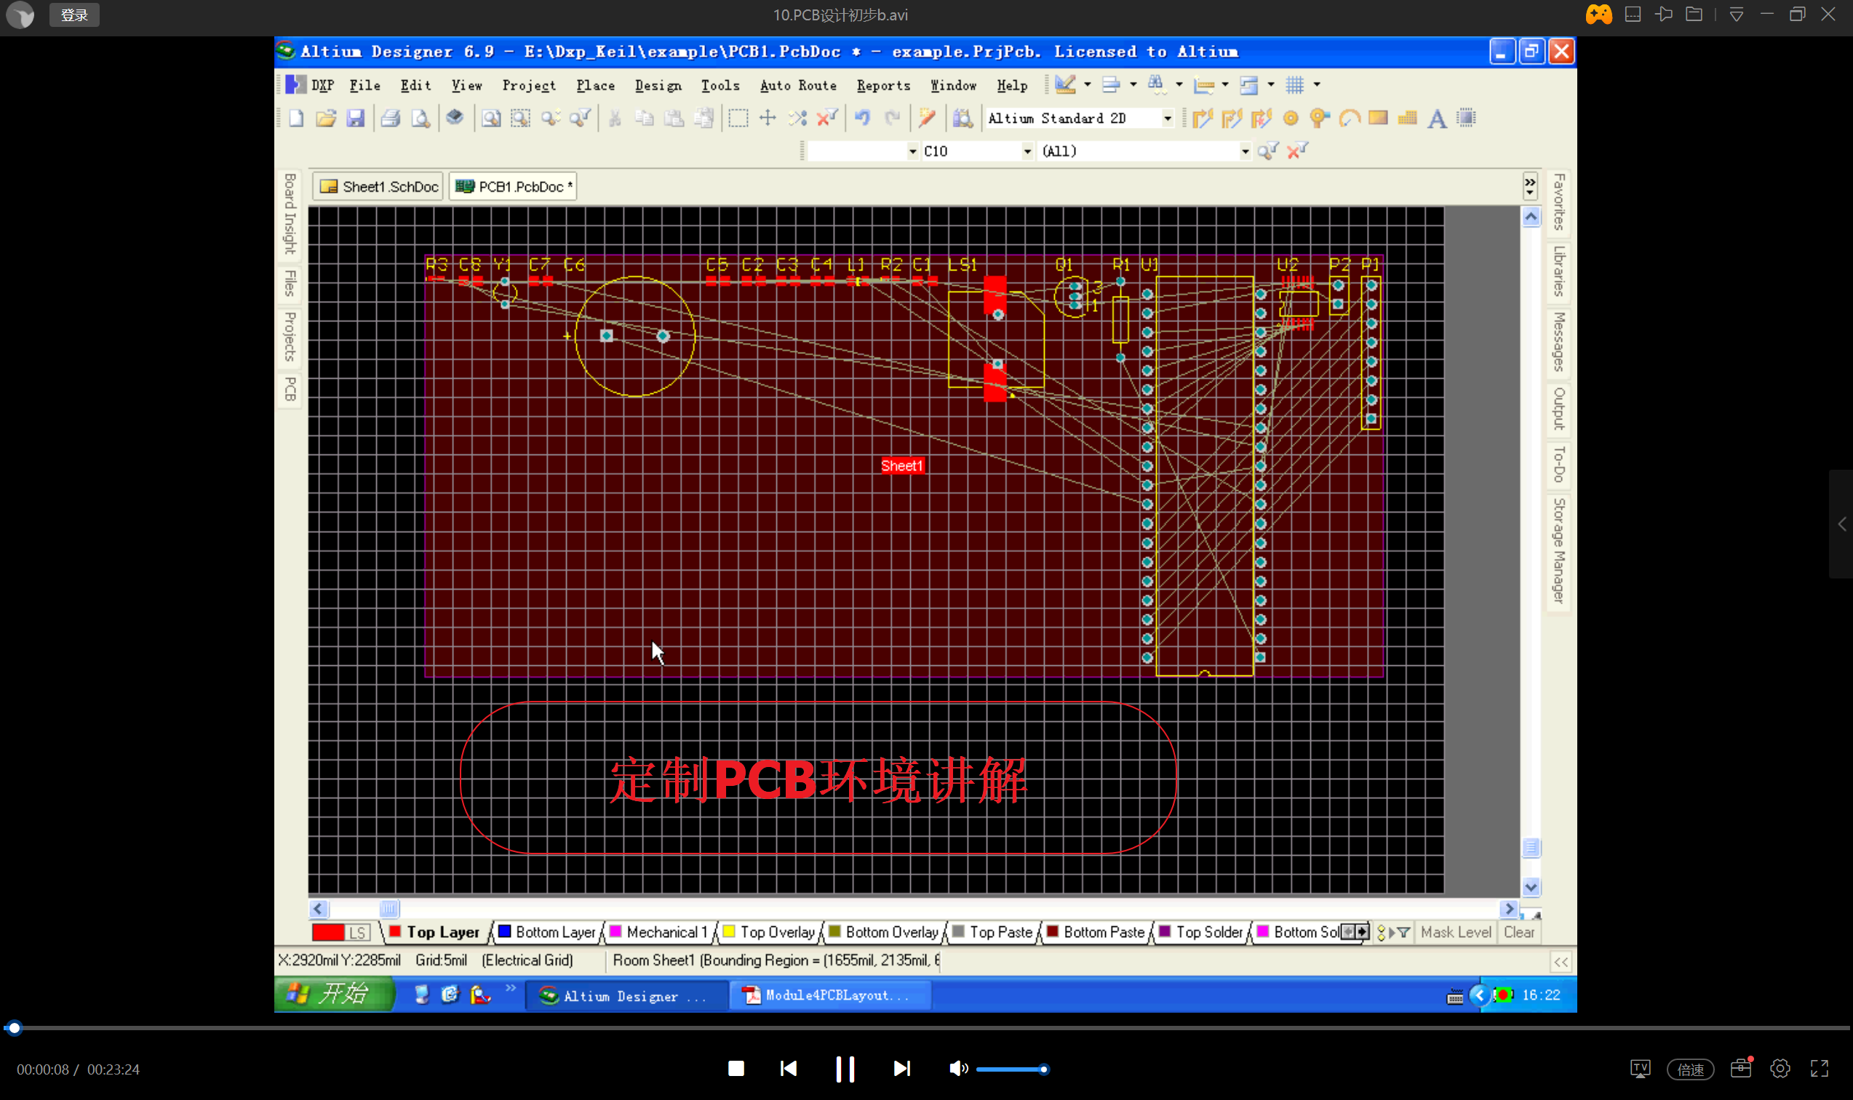The width and height of the screenshot is (1853, 1100).
Task: Click the Mask Level button
Action: pyautogui.click(x=1456, y=932)
